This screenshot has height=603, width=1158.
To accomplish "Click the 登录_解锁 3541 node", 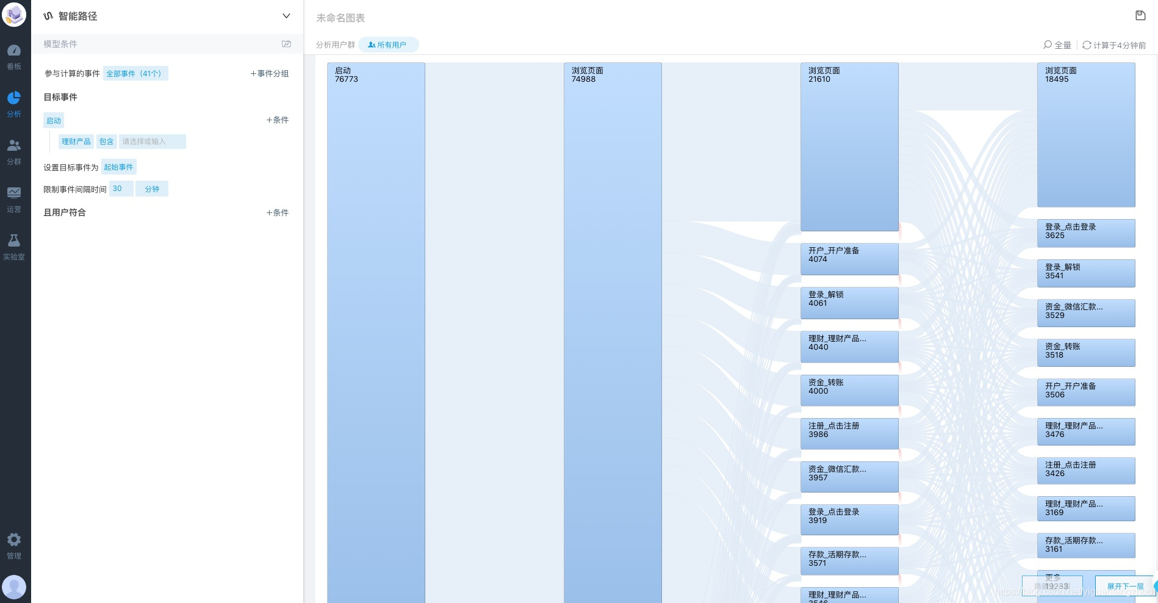I will (1086, 273).
